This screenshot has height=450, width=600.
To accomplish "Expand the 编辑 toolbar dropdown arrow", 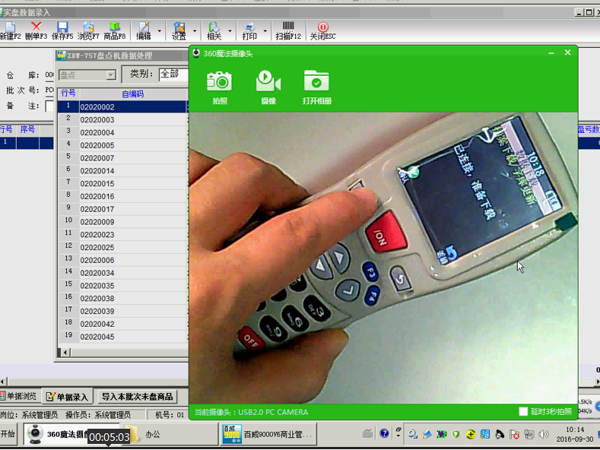I will coord(159,32).
